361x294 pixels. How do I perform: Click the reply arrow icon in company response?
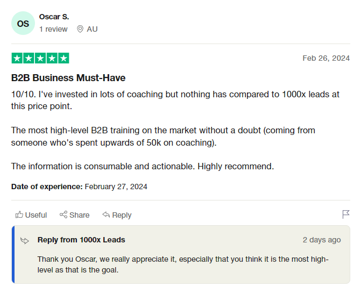point(25,240)
